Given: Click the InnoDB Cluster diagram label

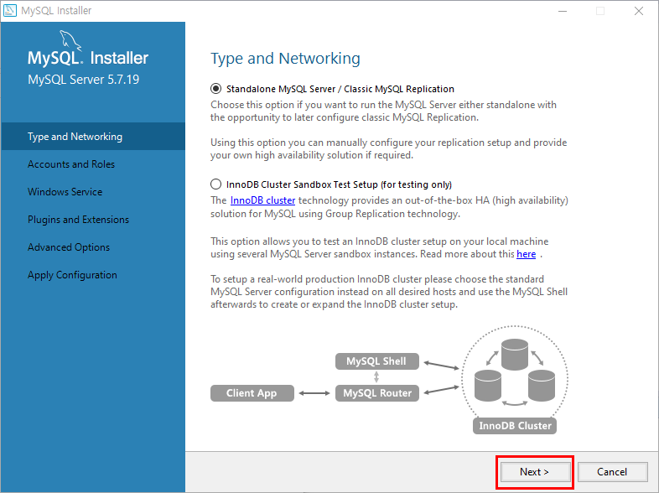Looking at the screenshot, I should point(515,426).
